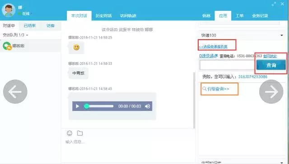
Task: Click the 选择快递服务商 back link
Action: click(x=213, y=47)
